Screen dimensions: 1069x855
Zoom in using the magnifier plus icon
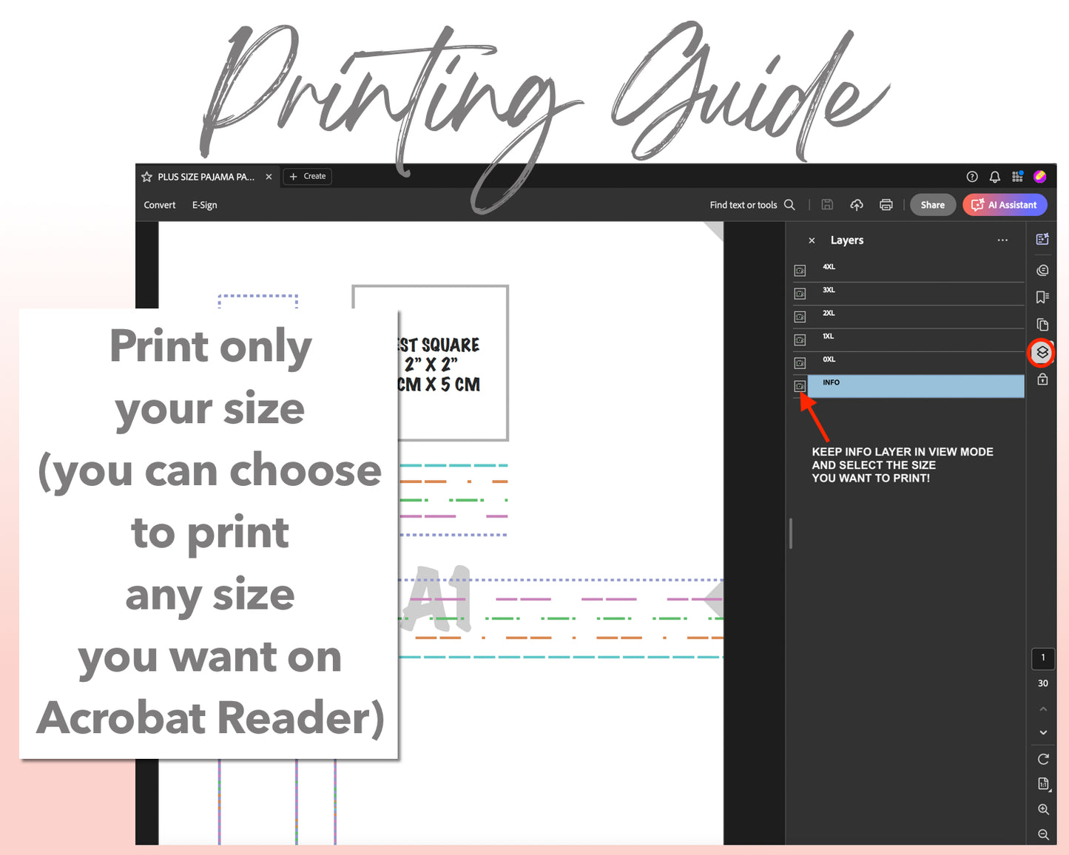tap(1042, 809)
